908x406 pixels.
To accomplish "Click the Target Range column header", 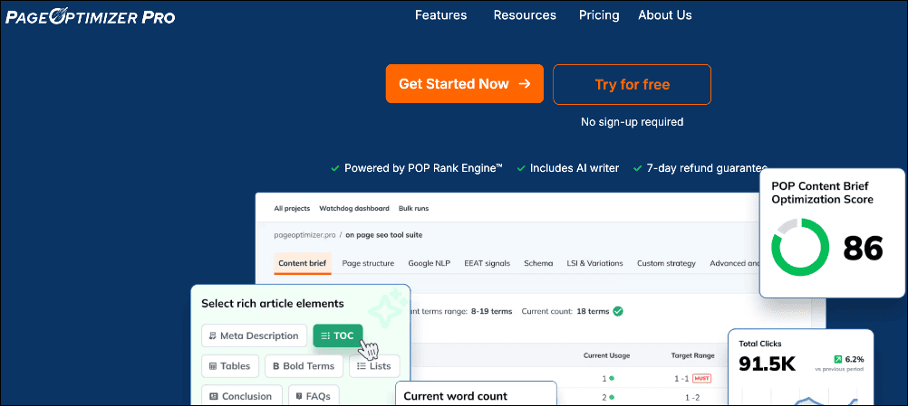I will pos(692,355).
